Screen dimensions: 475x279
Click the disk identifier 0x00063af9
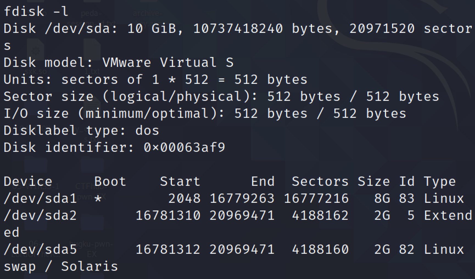[184, 147]
